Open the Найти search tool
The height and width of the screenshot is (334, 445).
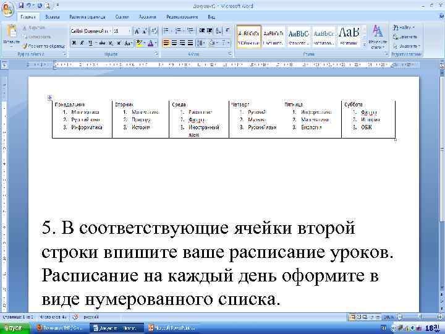tap(404, 28)
